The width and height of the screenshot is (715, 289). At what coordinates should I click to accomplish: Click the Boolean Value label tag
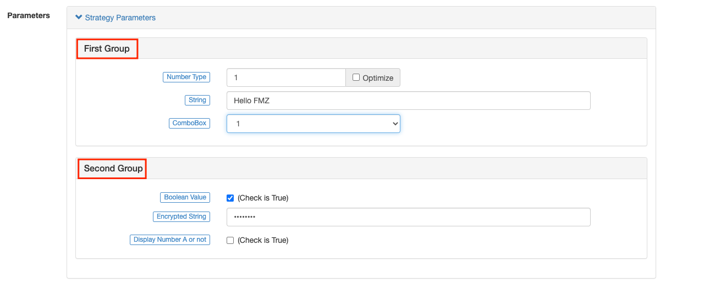click(185, 197)
